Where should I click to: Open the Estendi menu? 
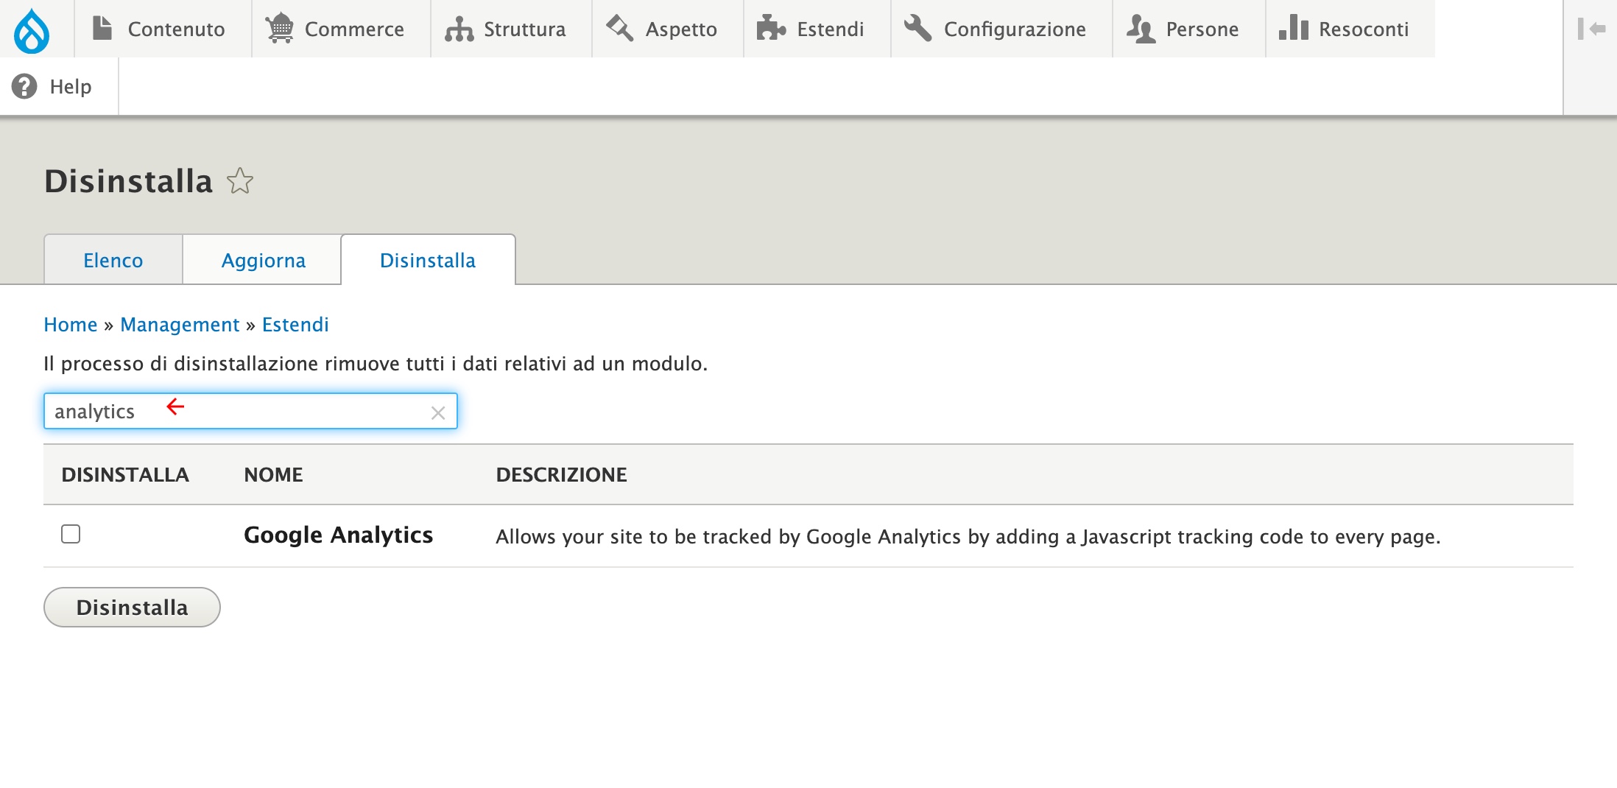(817, 29)
